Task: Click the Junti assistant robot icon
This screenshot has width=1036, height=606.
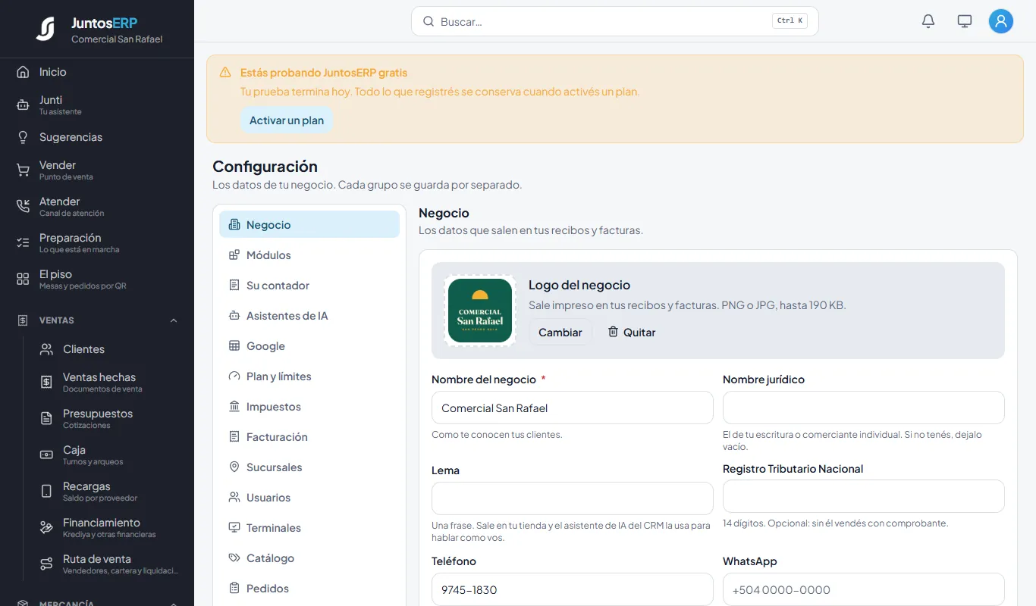Action: [x=23, y=105]
